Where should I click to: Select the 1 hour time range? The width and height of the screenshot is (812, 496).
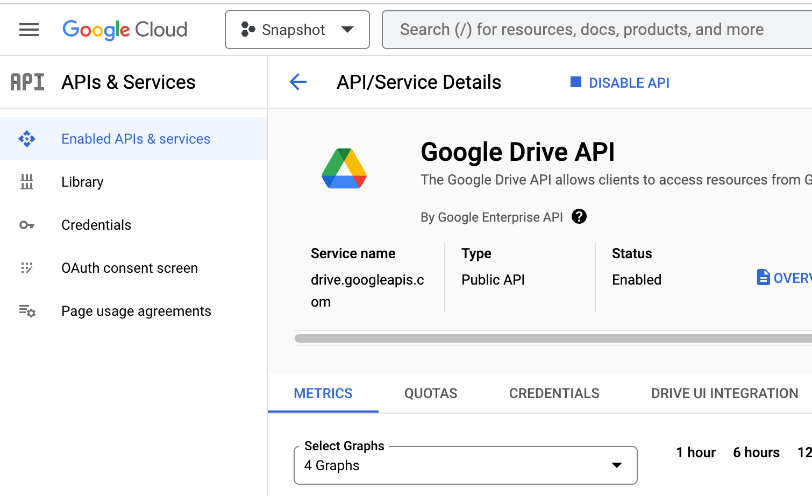coord(696,452)
